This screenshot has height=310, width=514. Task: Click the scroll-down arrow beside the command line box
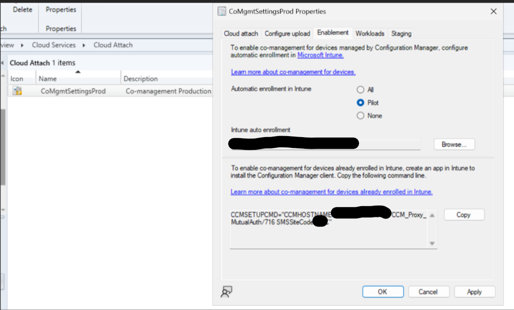pyautogui.click(x=433, y=243)
